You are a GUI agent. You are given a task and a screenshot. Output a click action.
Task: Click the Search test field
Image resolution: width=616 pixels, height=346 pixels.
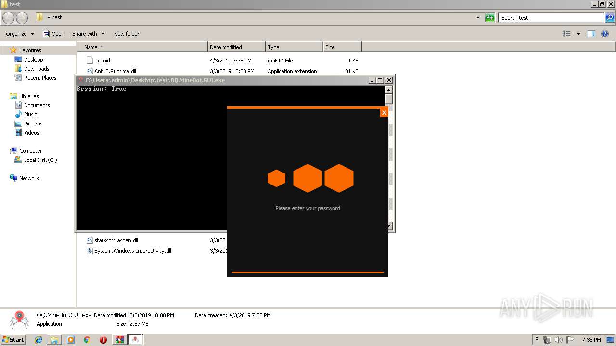pos(551,18)
